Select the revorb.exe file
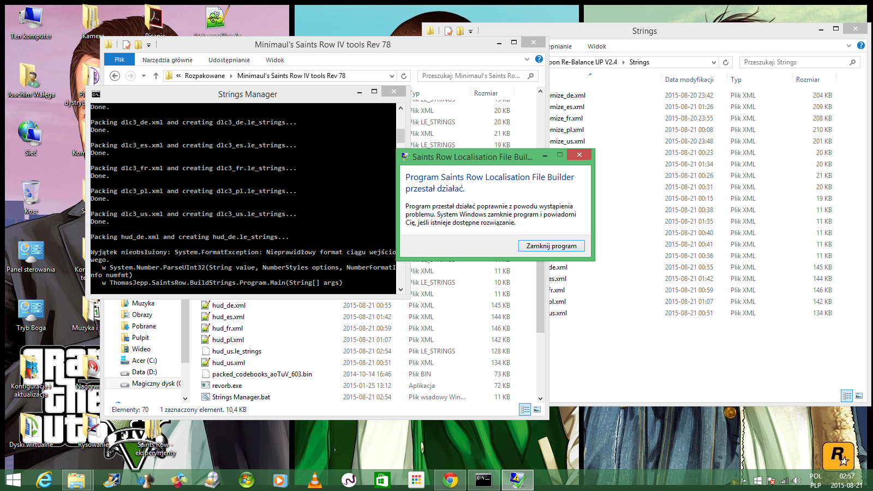Screen dimensions: 873x491 coord(227,386)
